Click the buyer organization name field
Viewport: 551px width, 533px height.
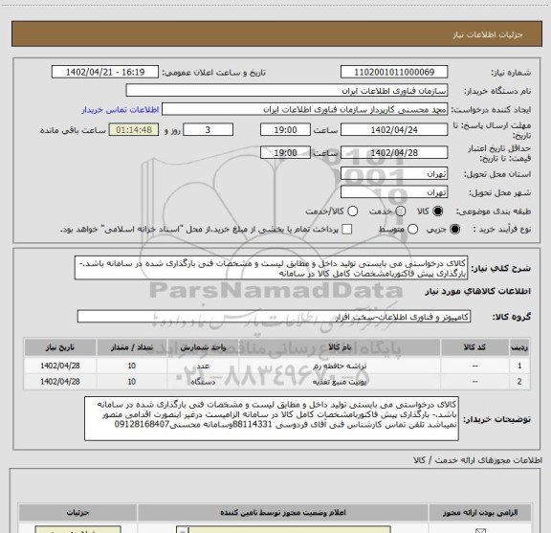tap(287, 91)
